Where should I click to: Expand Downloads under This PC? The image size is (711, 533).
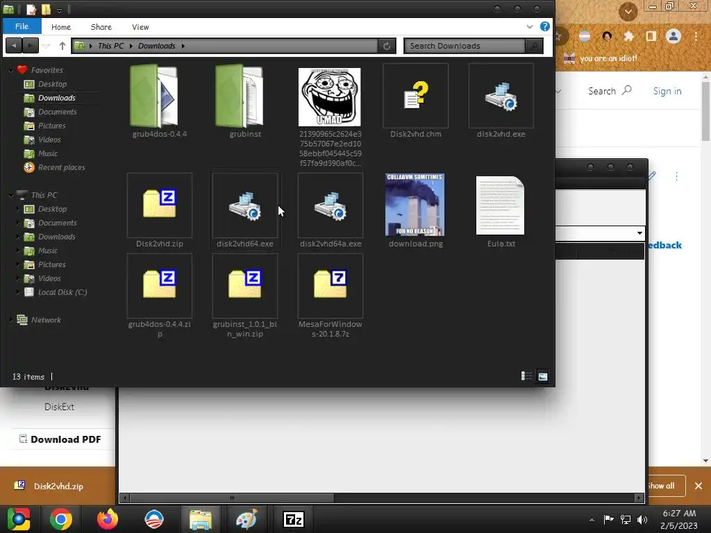coord(18,237)
